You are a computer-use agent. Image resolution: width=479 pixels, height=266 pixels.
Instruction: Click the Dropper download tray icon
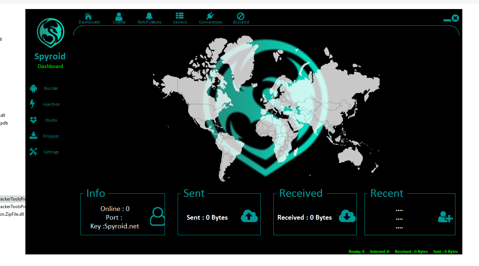click(33, 136)
